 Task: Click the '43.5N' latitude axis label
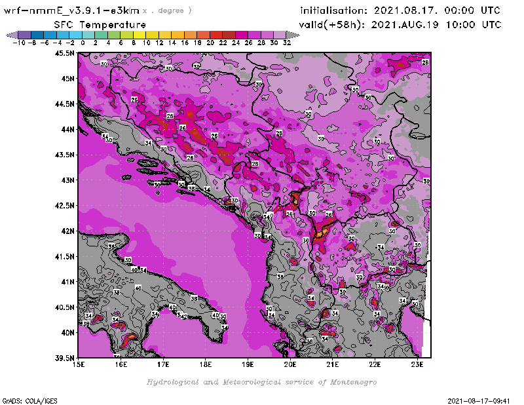pyautogui.click(x=64, y=155)
